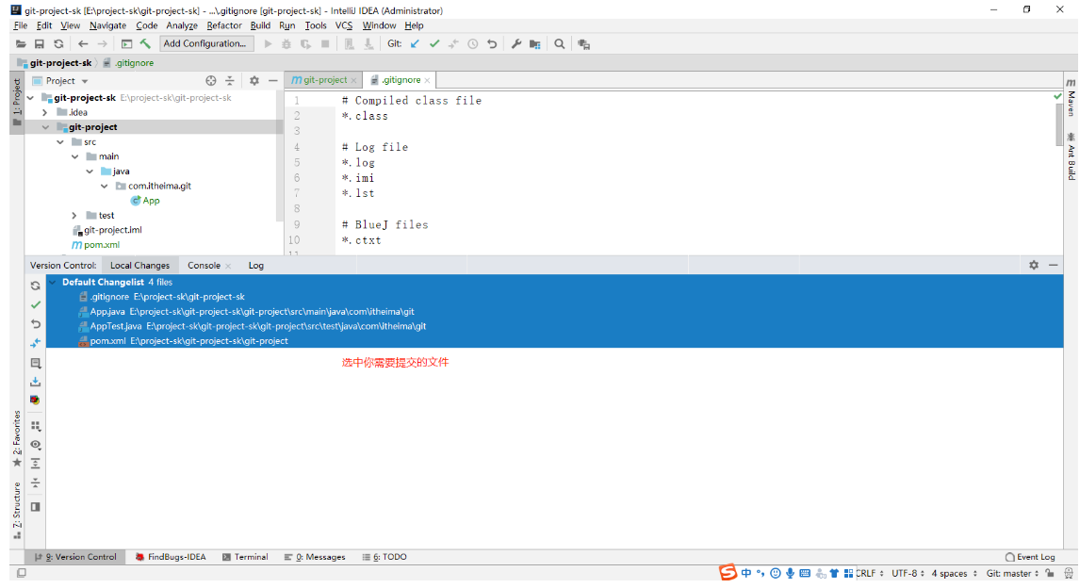The image size is (1080, 588).
Task: Click the Search Everywhere magnifier icon
Action: pos(559,44)
